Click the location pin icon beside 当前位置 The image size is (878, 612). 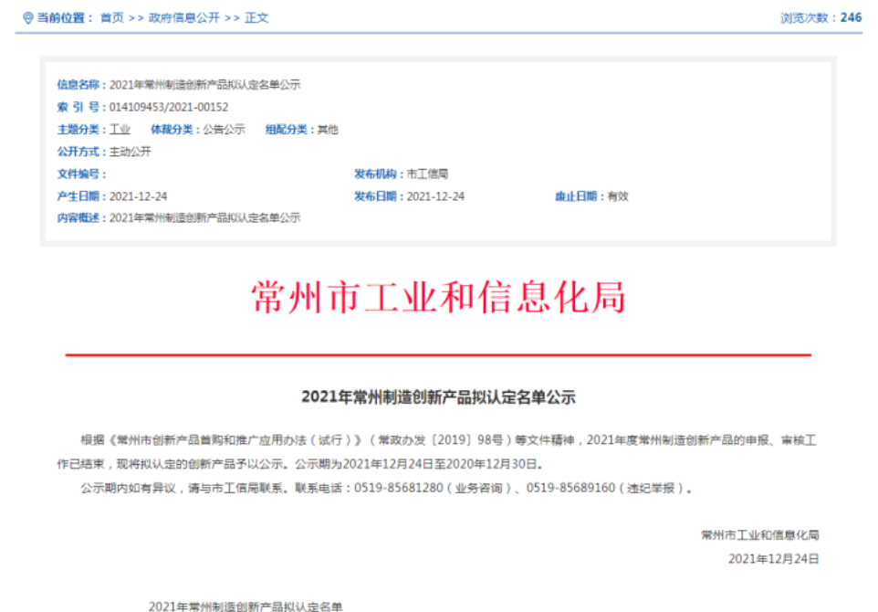click(27, 17)
